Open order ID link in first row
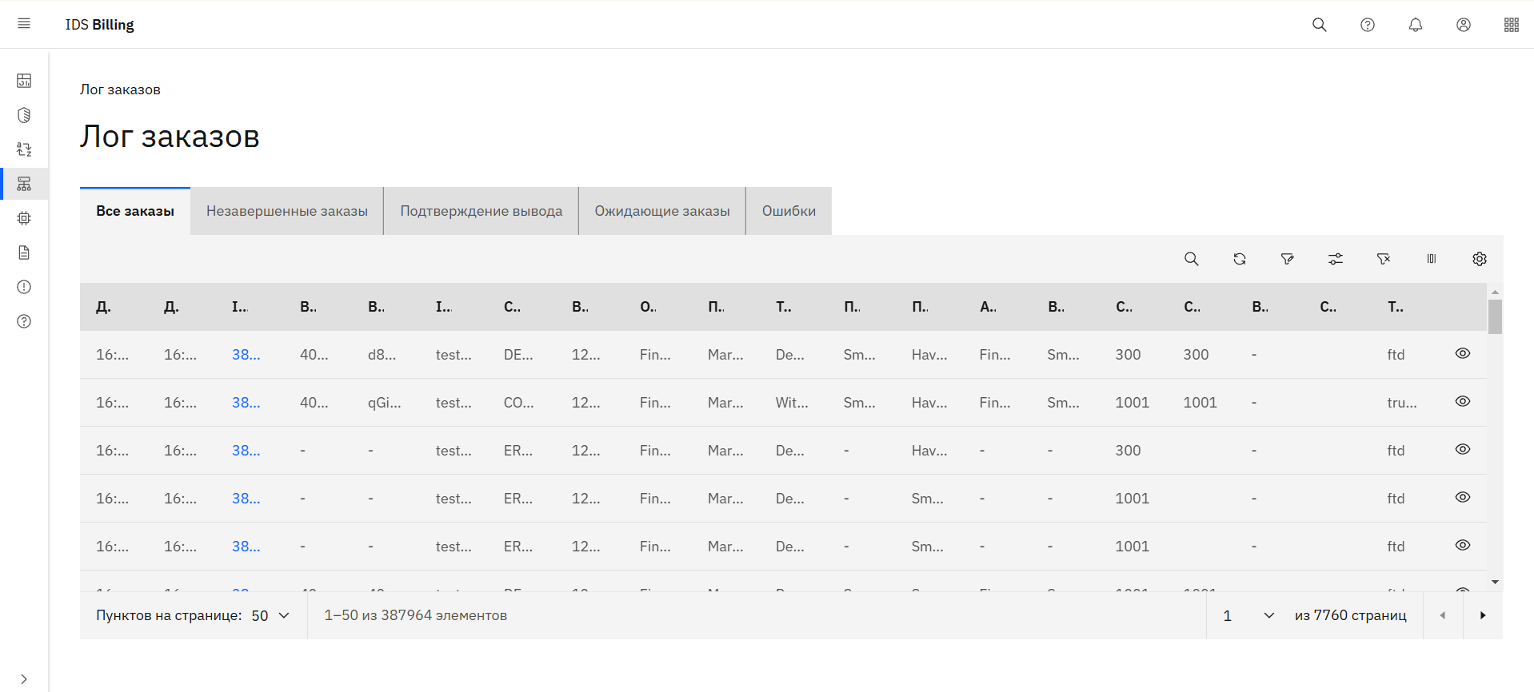The width and height of the screenshot is (1534, 692). coord(246,355)
